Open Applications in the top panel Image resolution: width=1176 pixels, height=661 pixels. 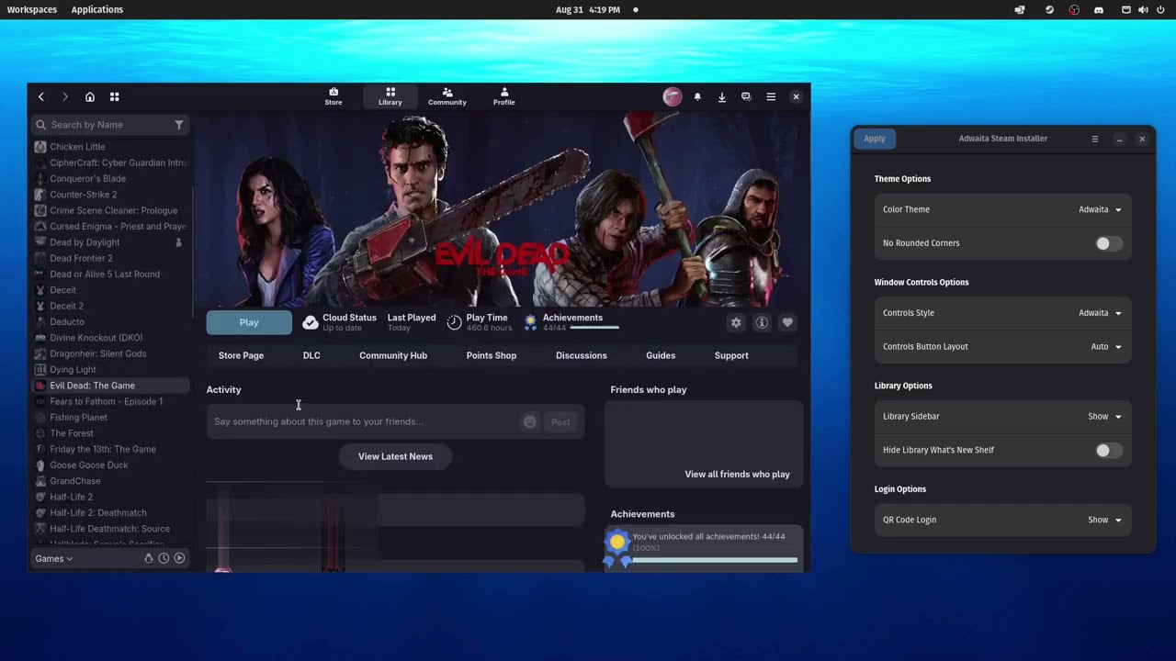point(97,9)
